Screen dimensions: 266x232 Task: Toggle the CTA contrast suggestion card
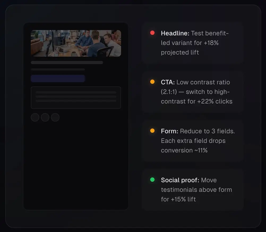coord(193,92)
